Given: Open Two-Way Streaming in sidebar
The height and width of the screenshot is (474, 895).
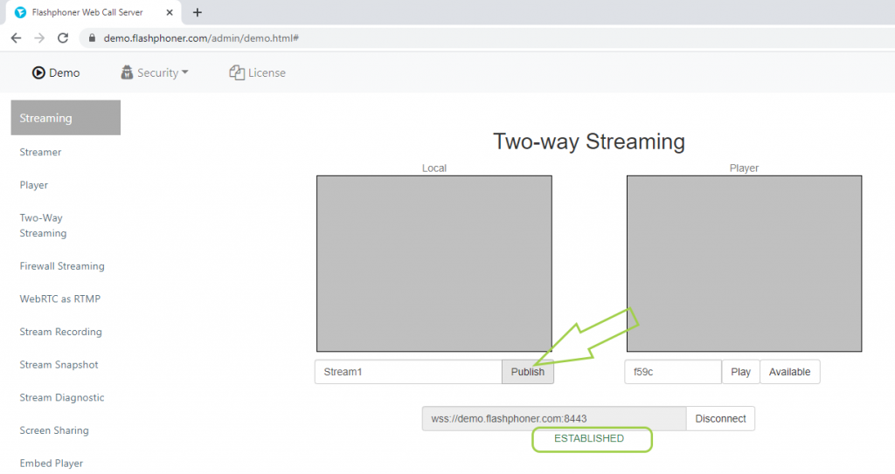Looking at the screenshot, I should tap(43, 225).
